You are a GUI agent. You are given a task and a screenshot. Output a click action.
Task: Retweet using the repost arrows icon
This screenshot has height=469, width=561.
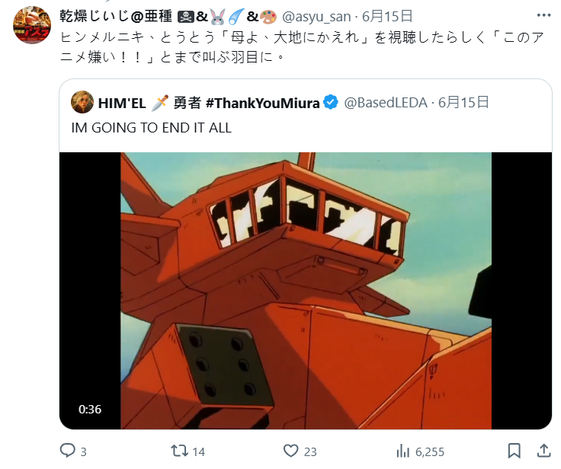point(180,451)
